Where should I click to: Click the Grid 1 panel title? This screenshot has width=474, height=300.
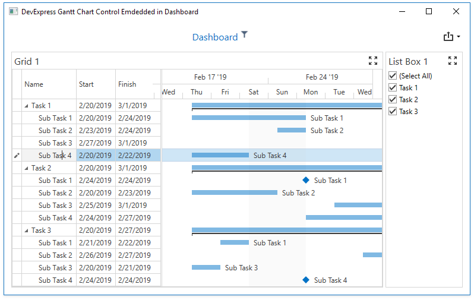point(27,61)
